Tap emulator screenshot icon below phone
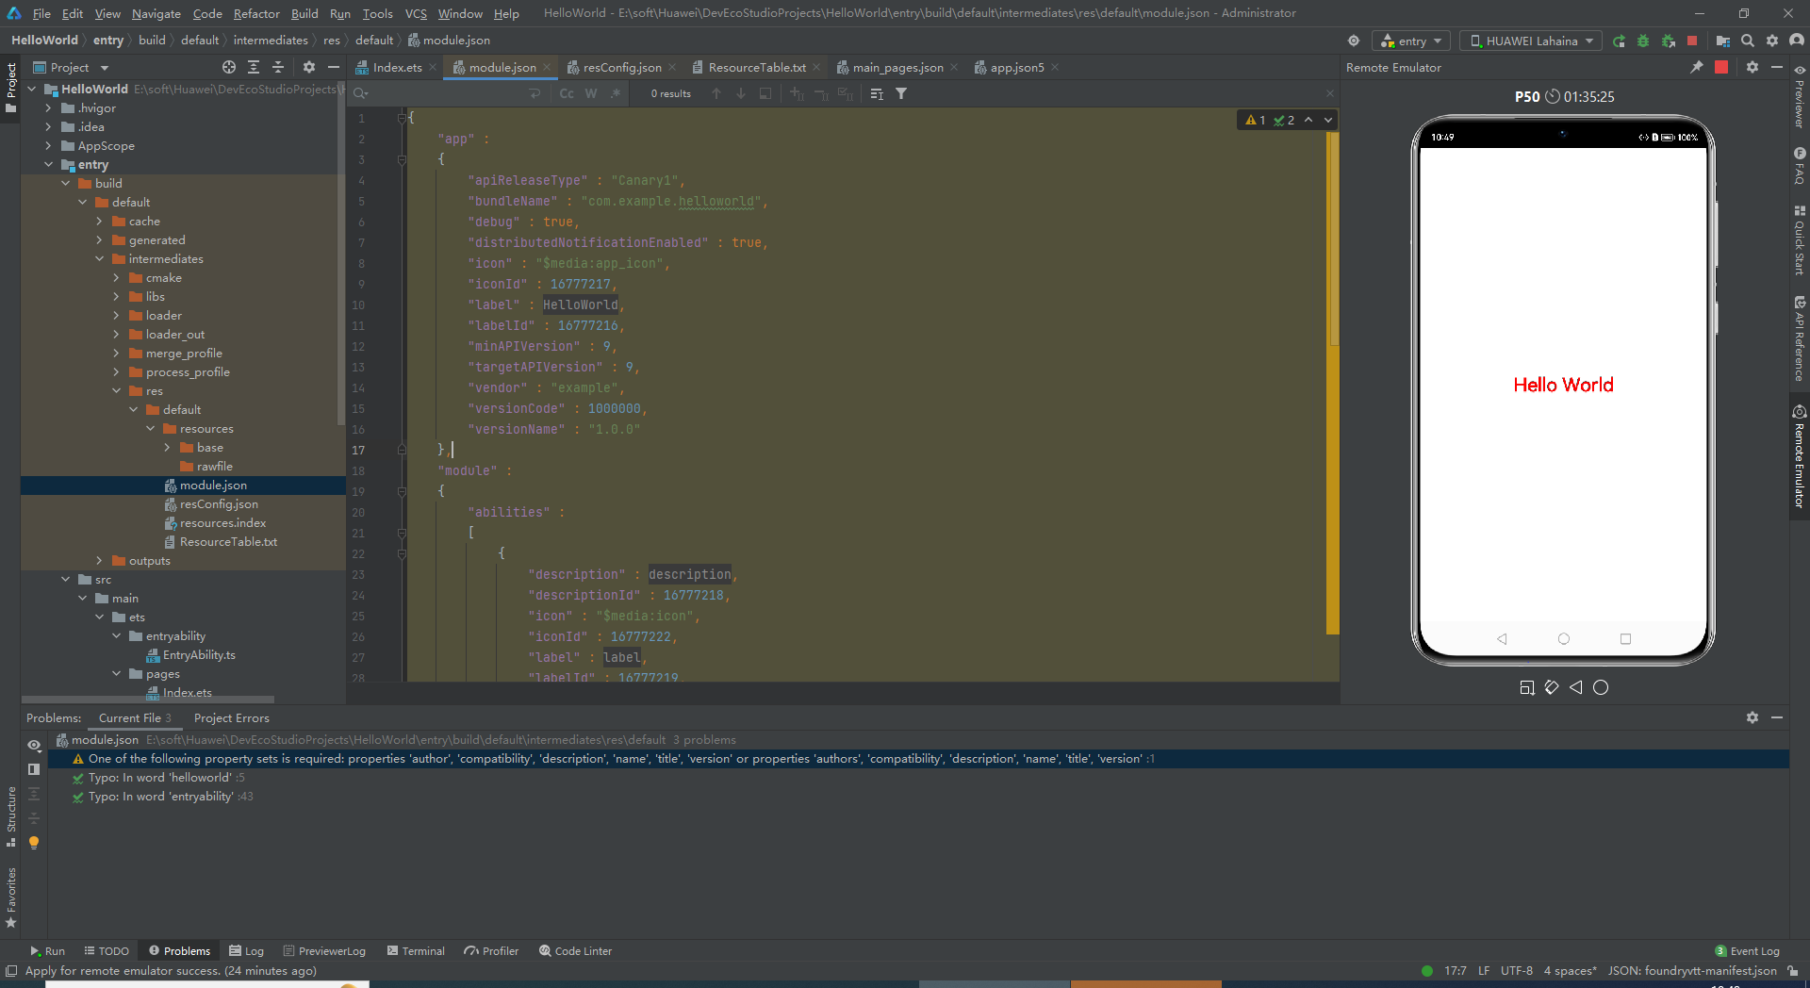 [1527, 687]
